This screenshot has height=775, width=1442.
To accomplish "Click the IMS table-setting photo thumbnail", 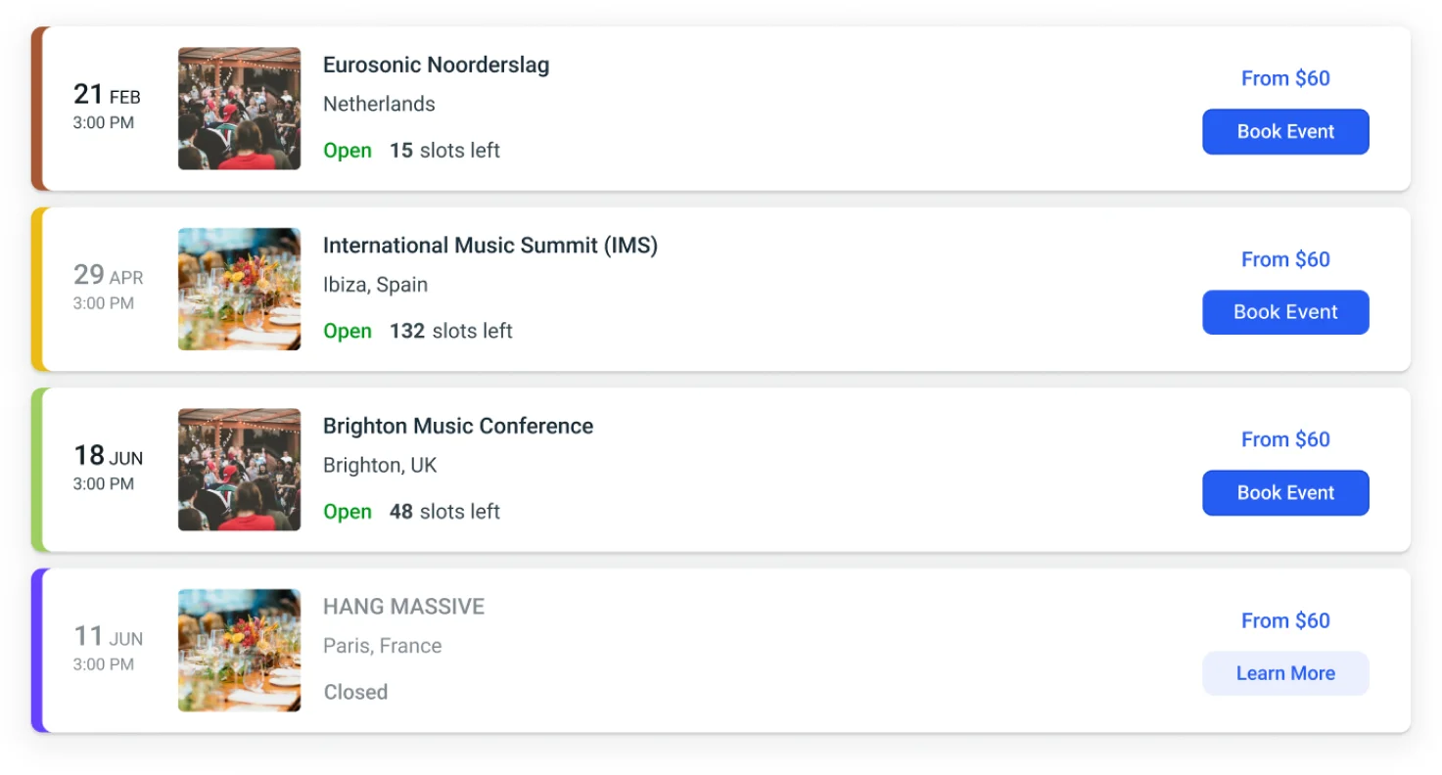I will [x=239, y=288].
